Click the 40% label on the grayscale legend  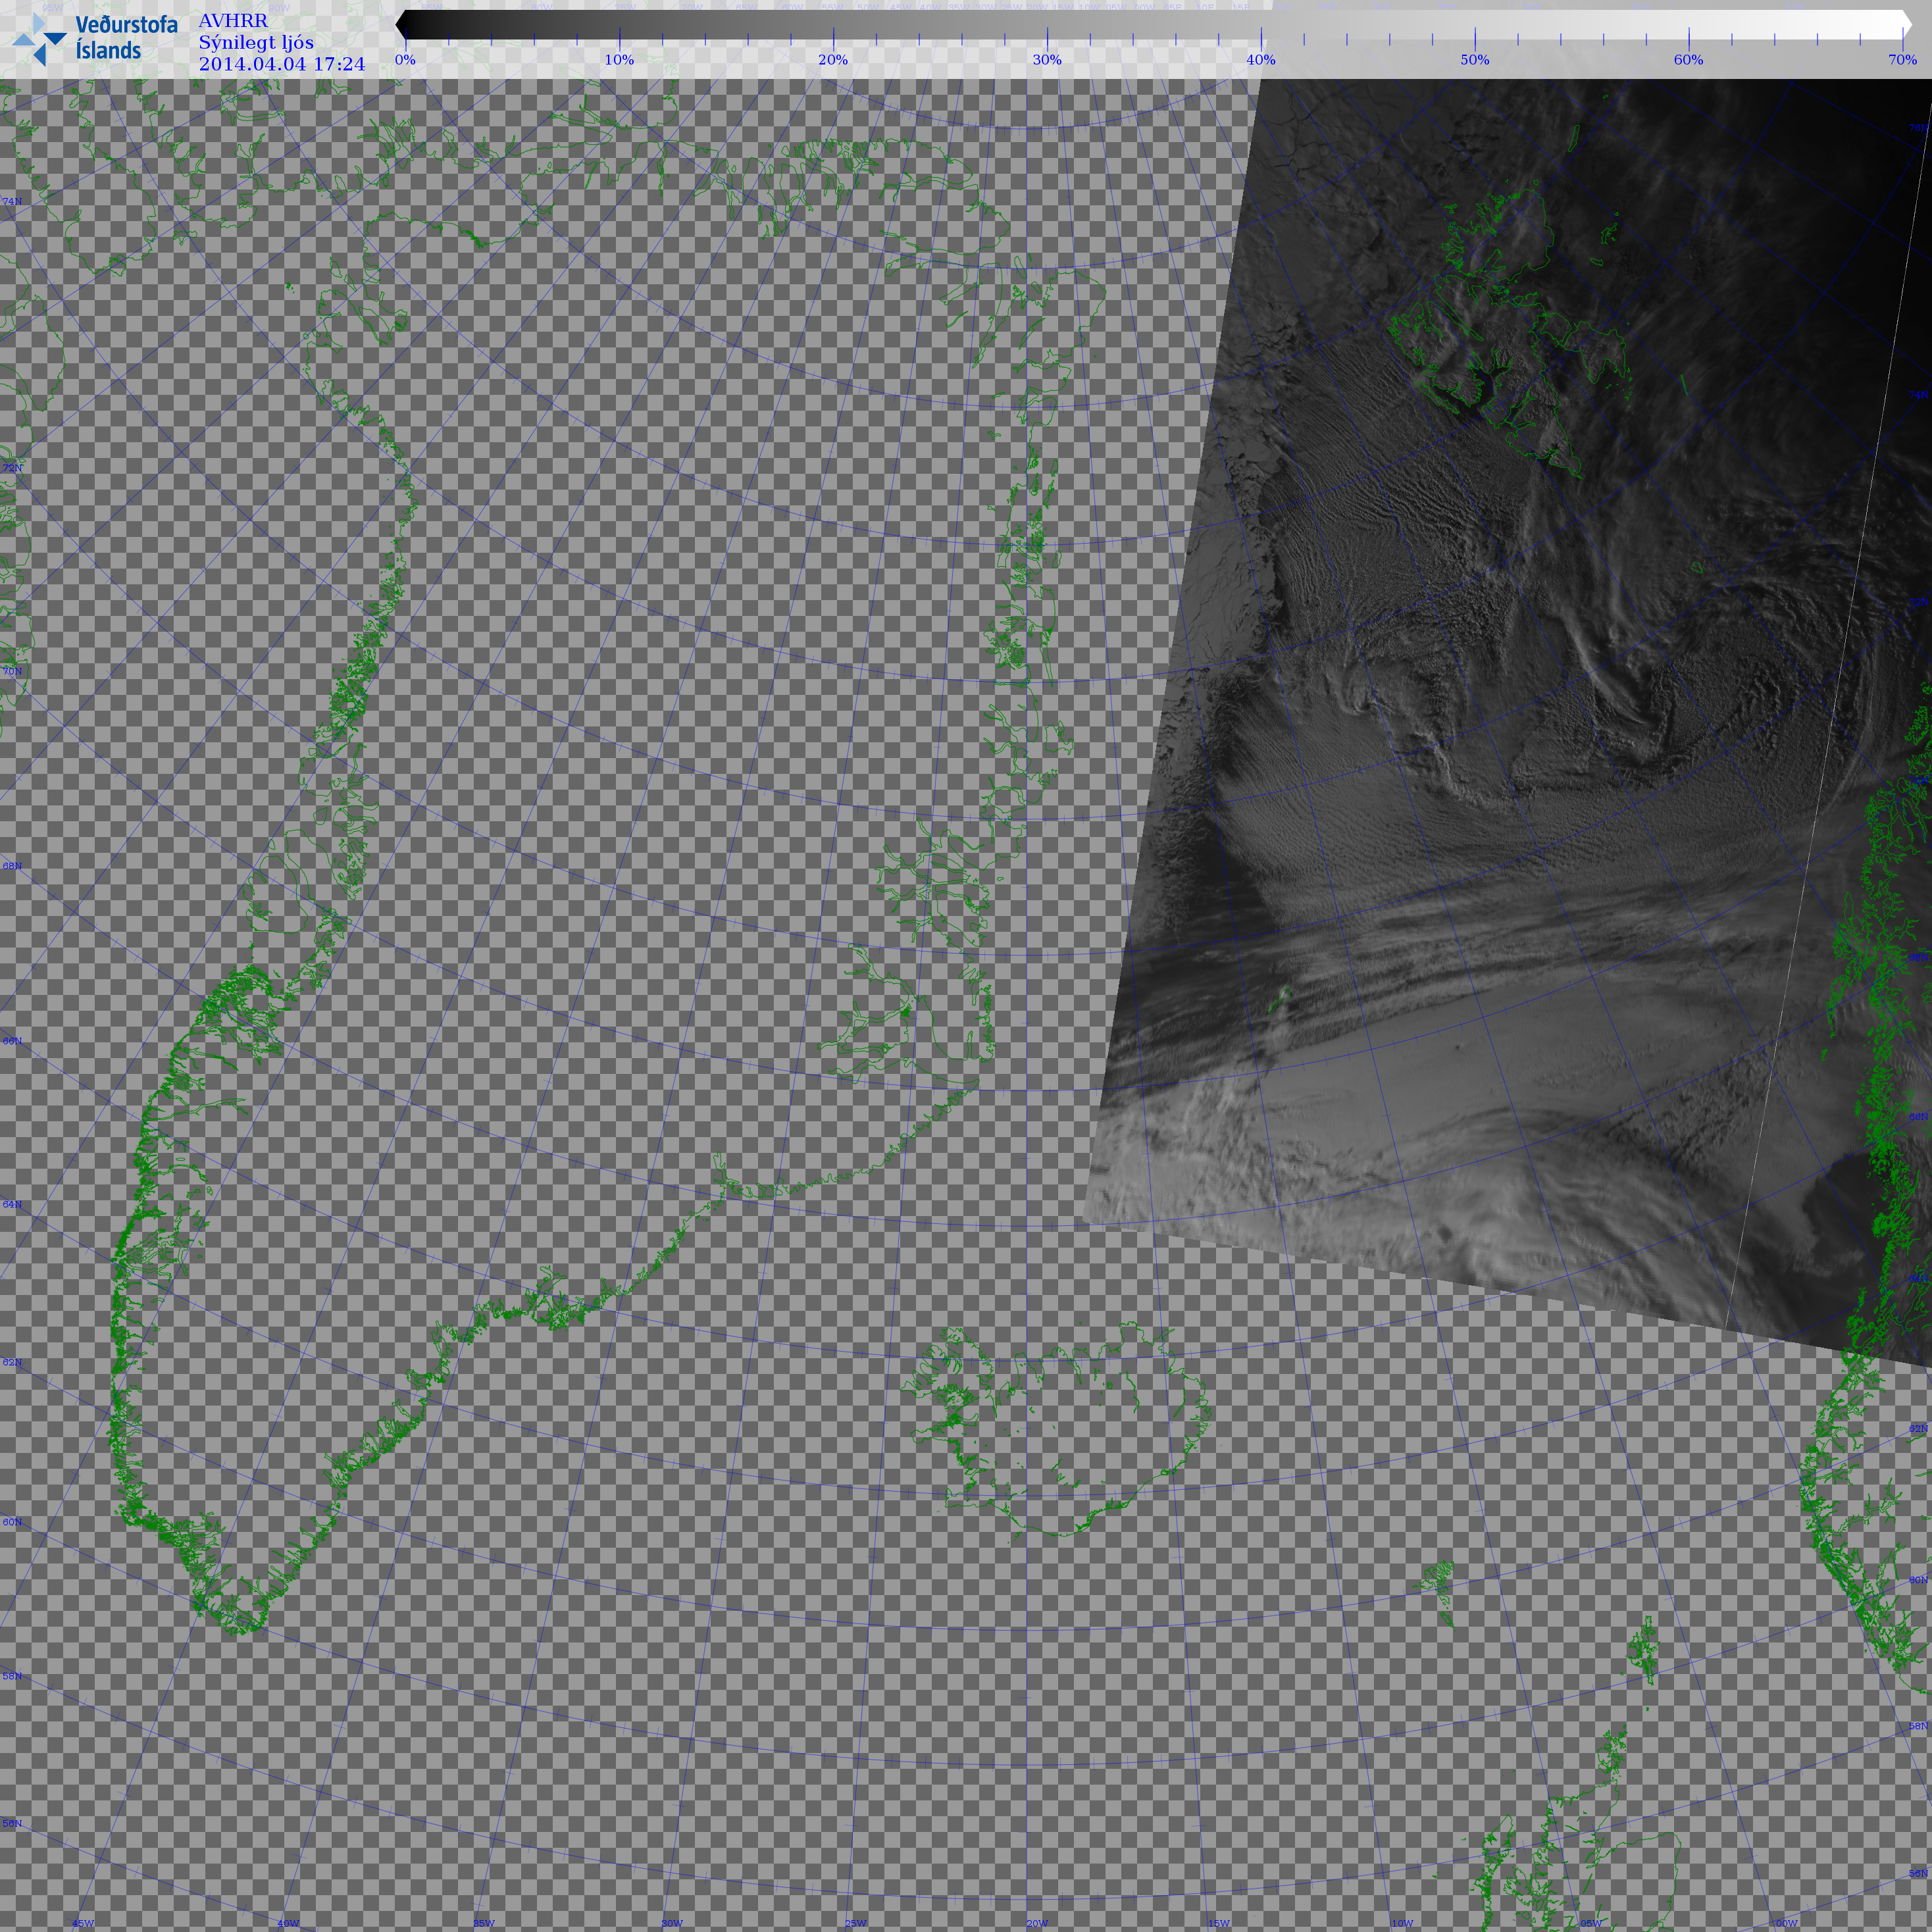1261,60
